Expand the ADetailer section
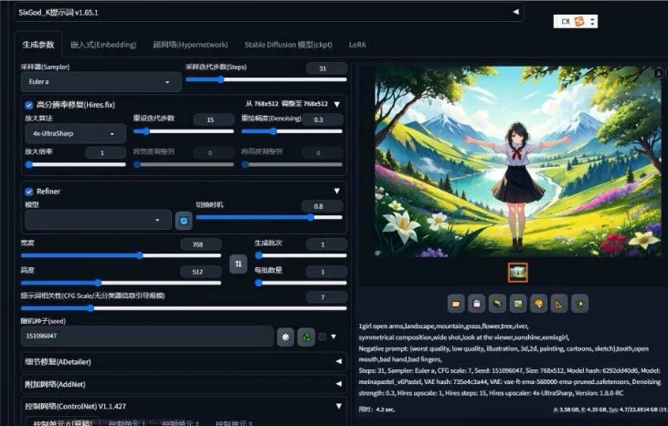This screenshot has height=426, width=668. 184,362
